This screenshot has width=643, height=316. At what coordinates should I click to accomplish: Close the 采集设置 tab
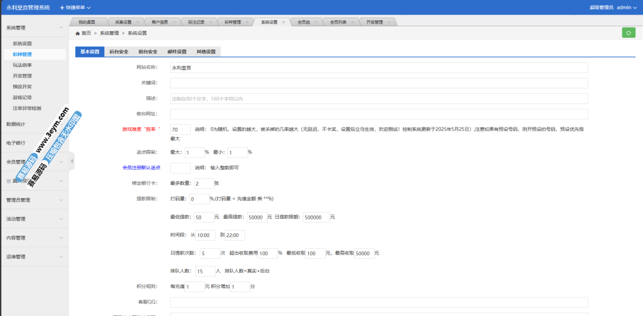[x=138, y=22]
